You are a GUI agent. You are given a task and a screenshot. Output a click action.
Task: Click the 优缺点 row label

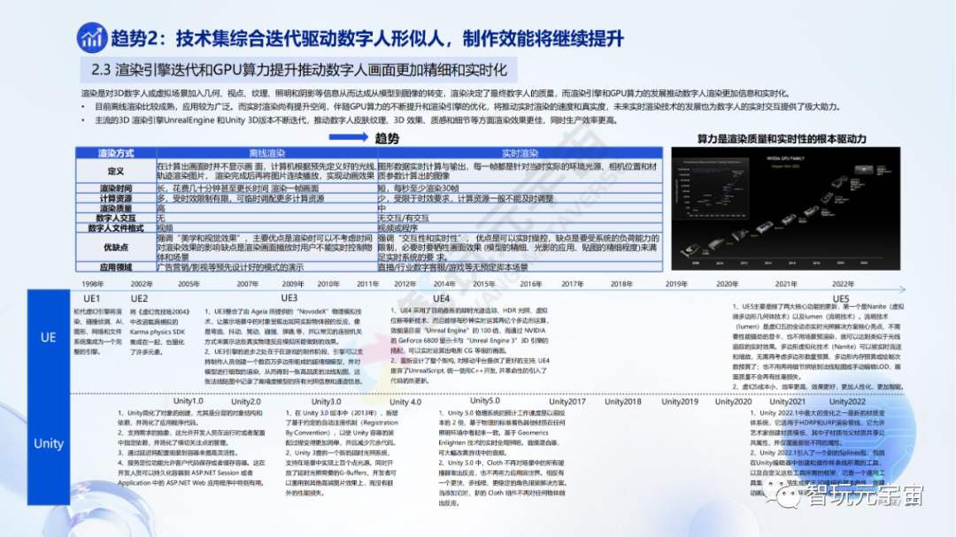point(116,248)
